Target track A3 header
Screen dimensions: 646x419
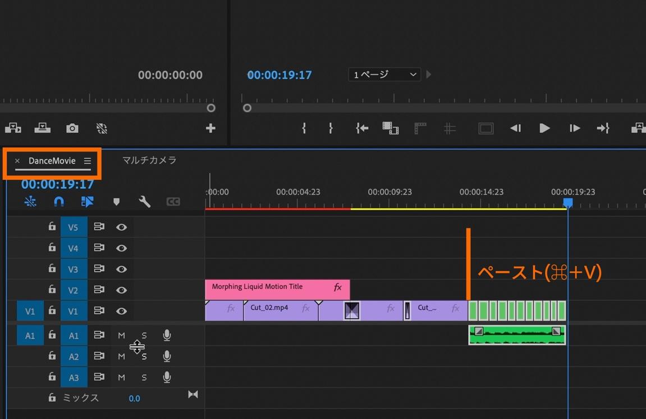[74, 378]
